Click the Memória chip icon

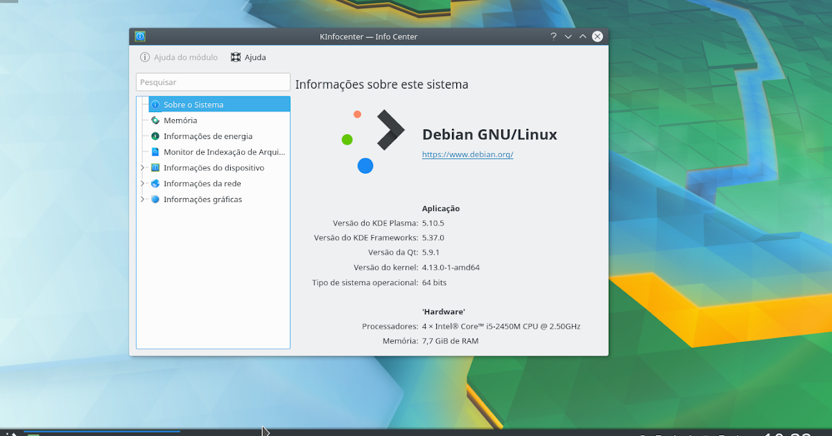155,120
